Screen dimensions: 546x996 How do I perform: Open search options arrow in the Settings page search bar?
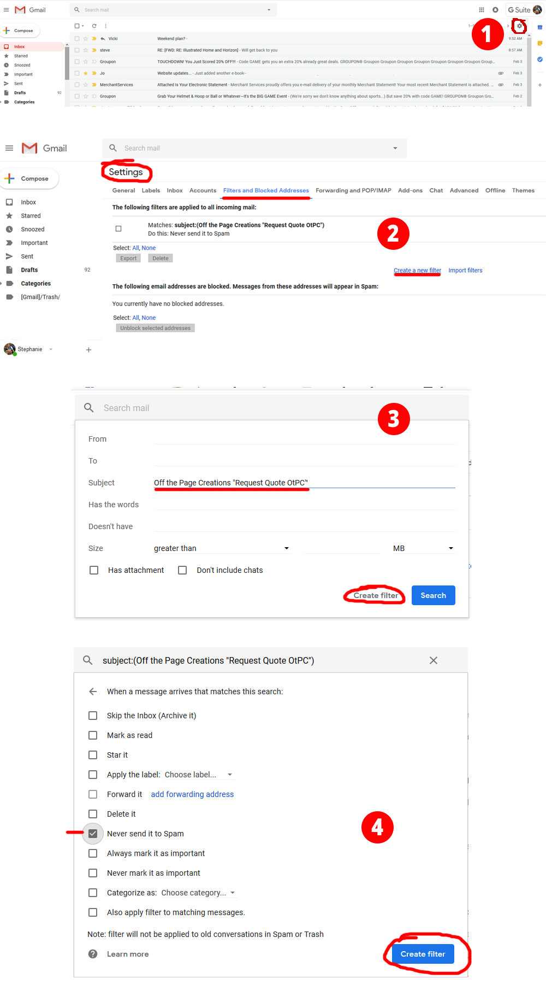[x=395, y=148]
